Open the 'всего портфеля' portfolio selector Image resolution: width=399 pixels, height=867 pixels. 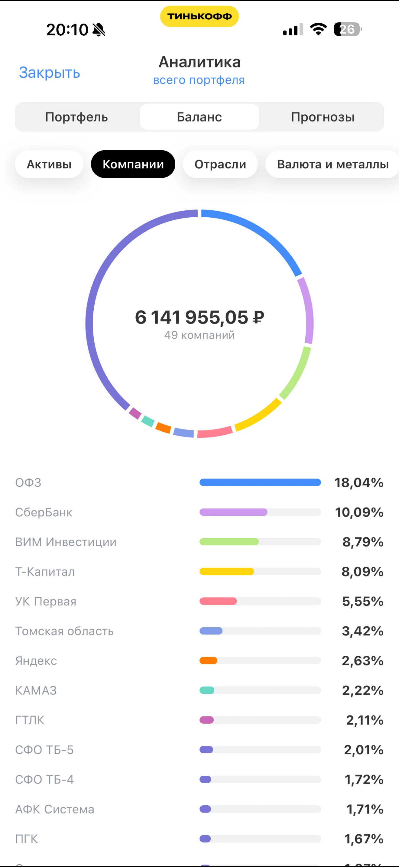[x=199, y=80]
